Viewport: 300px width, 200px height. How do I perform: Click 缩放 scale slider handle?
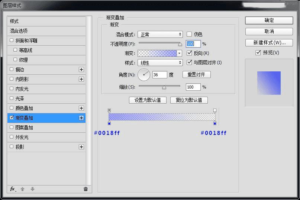pyautogui.click(x=164, y=87)
